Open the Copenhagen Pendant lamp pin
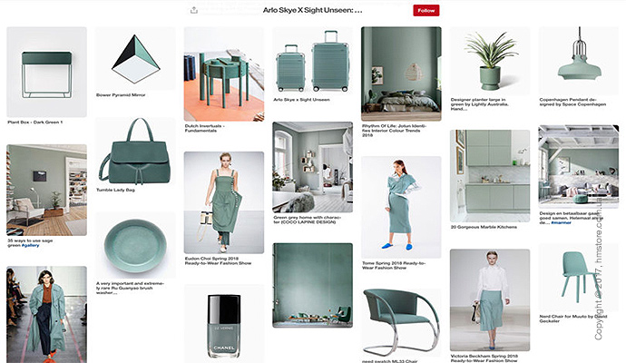The image size is (626, 363). (579, 61)
